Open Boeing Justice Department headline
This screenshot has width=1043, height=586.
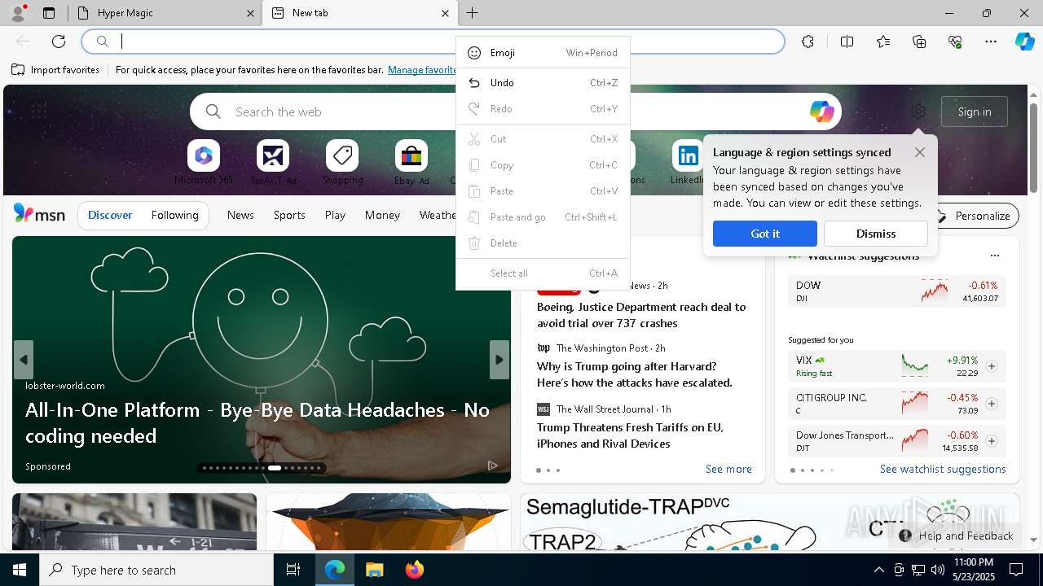click(641, 315)
